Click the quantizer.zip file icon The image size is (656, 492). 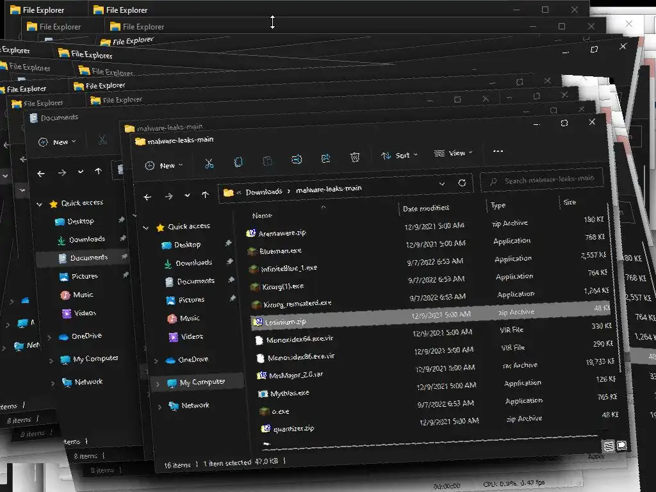point(266,429)
